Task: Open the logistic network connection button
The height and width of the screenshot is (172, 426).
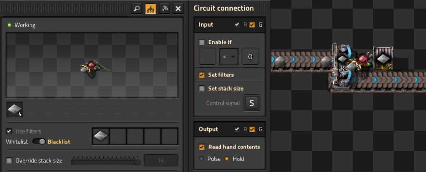Action: (x=164, y=9)
